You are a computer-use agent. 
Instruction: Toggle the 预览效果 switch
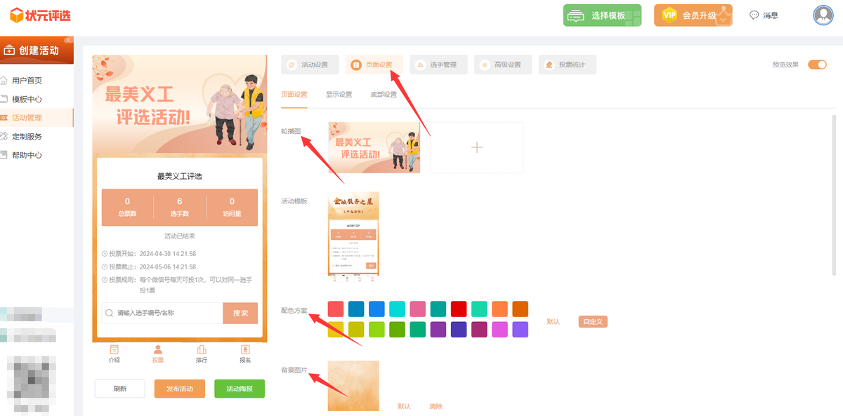pyautogui.click(x=817, y=65)
